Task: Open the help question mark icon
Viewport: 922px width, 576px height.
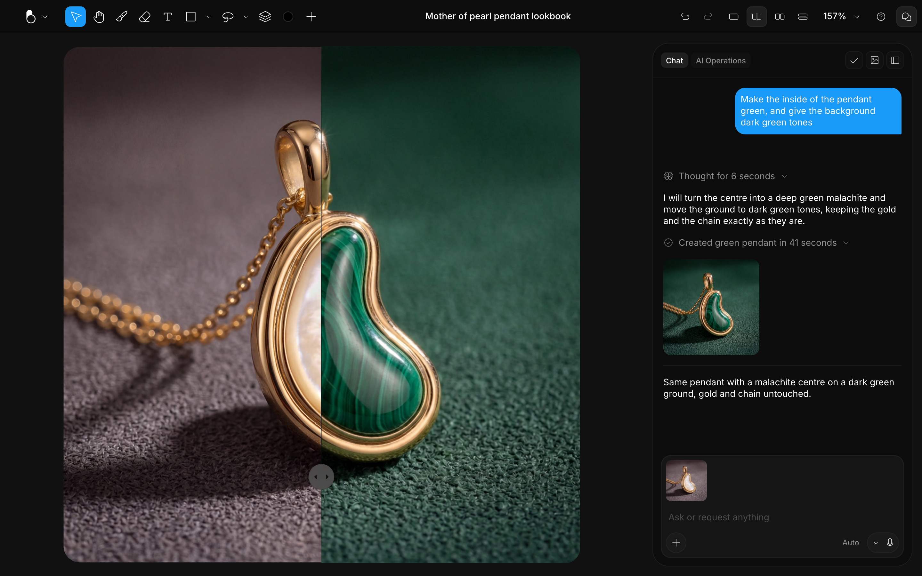Action: coord(881,16)
